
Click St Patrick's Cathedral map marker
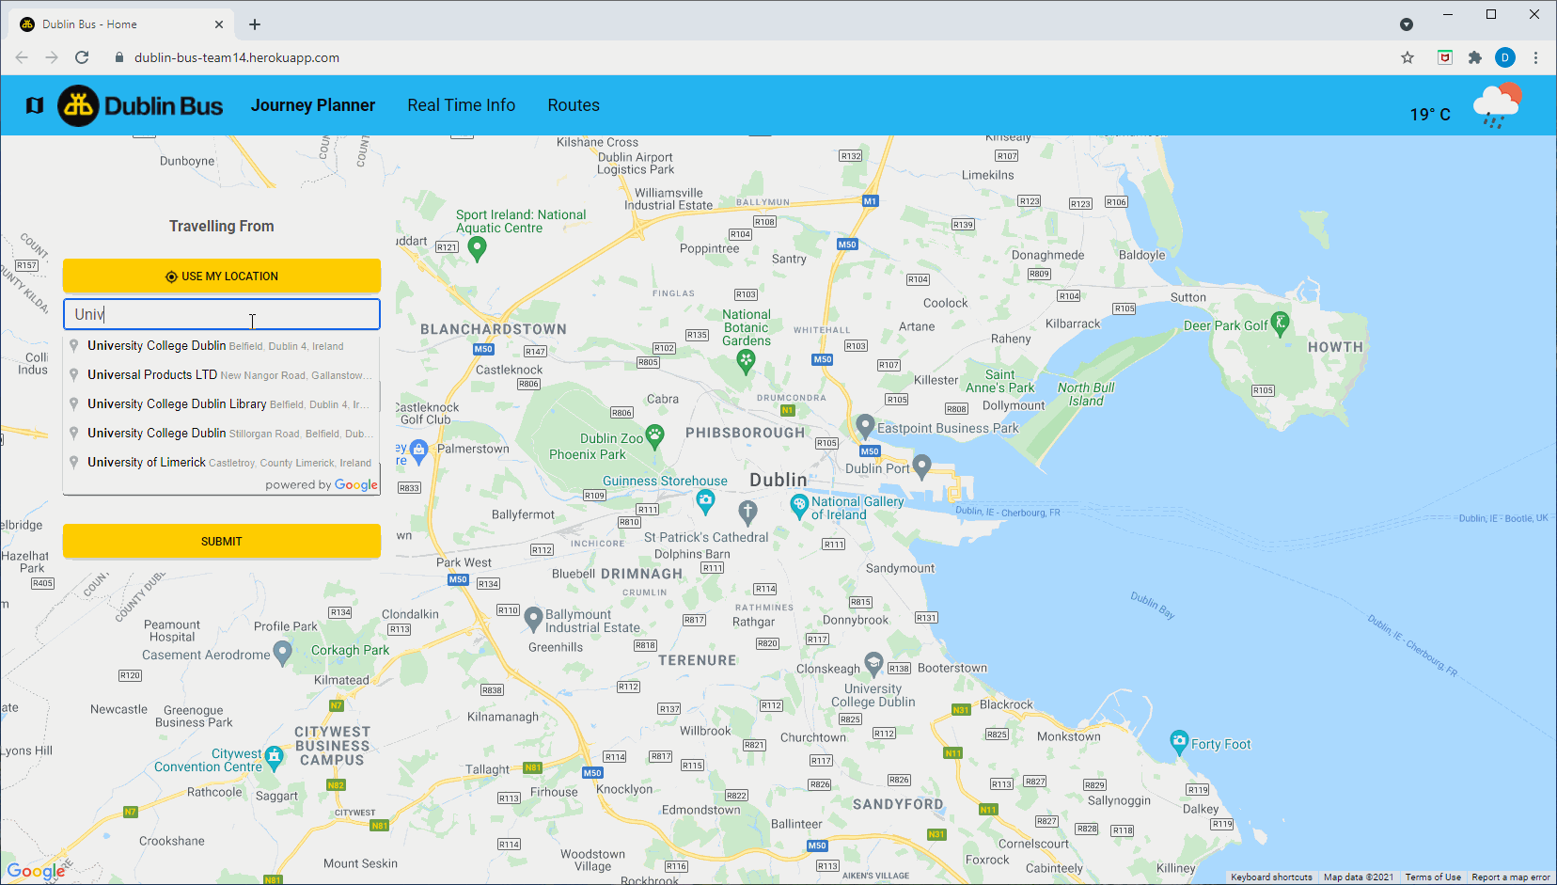click(x=747, y=513)
